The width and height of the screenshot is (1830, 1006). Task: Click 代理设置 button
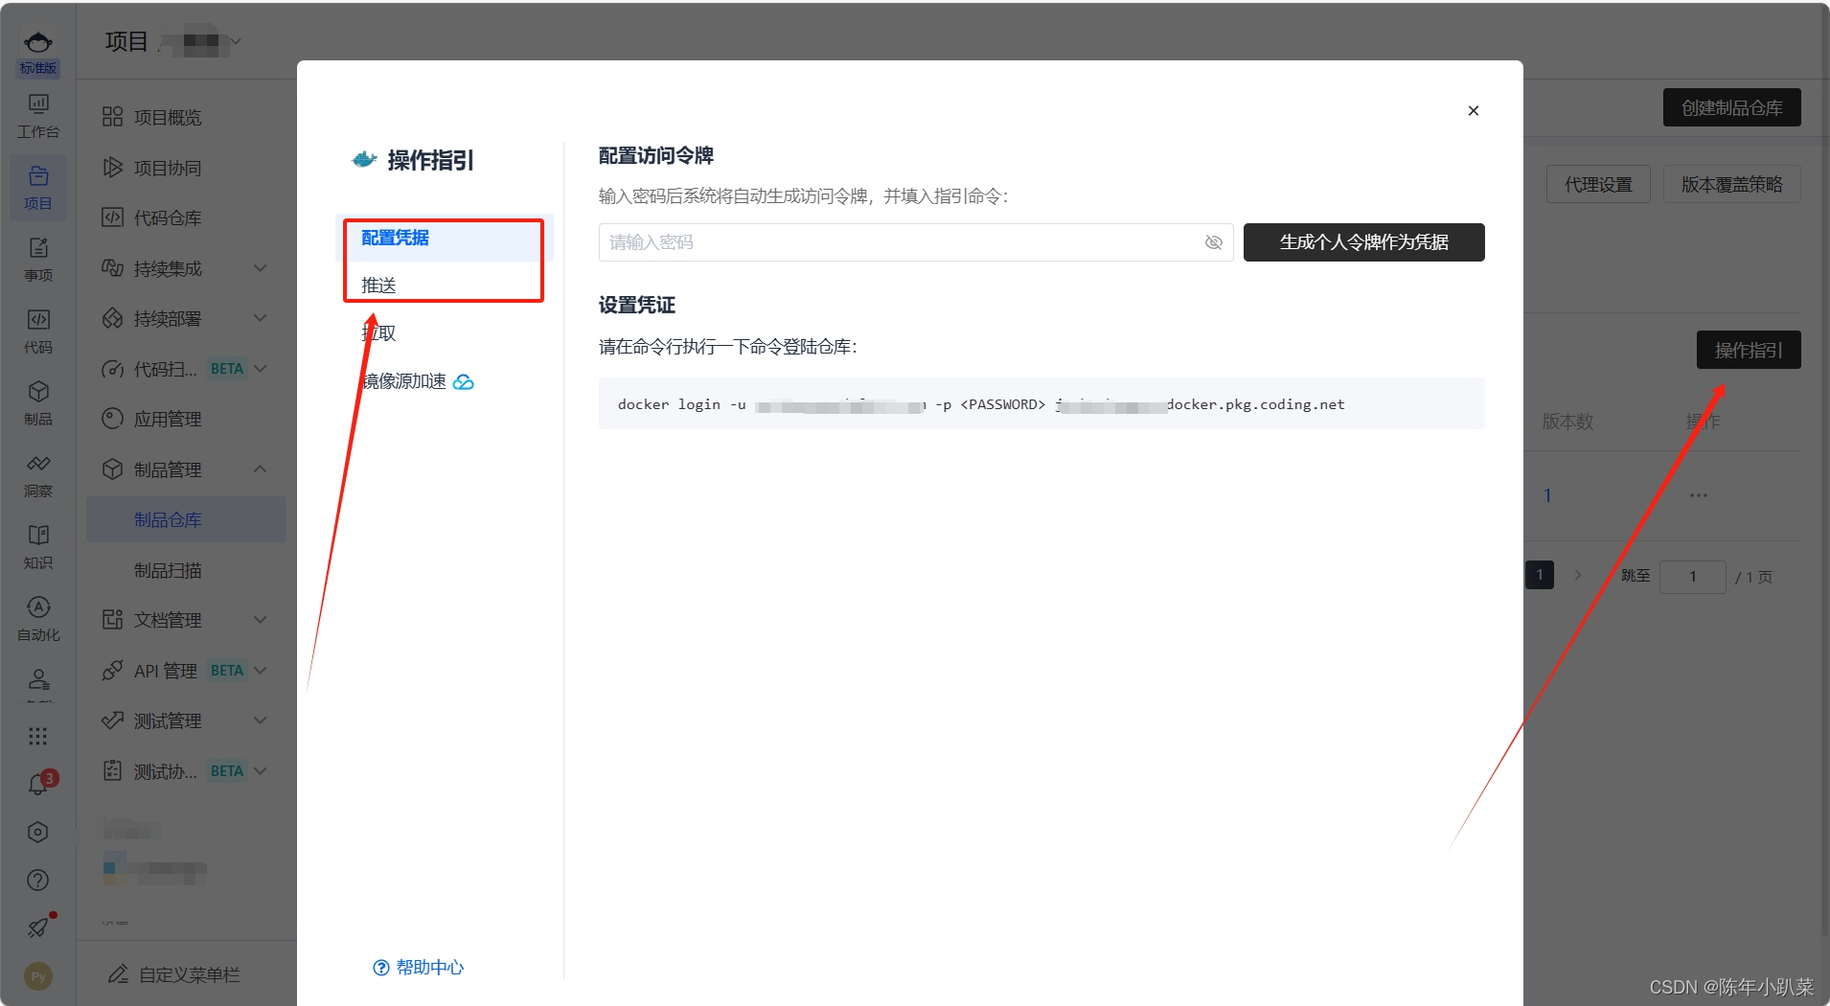tap(1598, 184)
